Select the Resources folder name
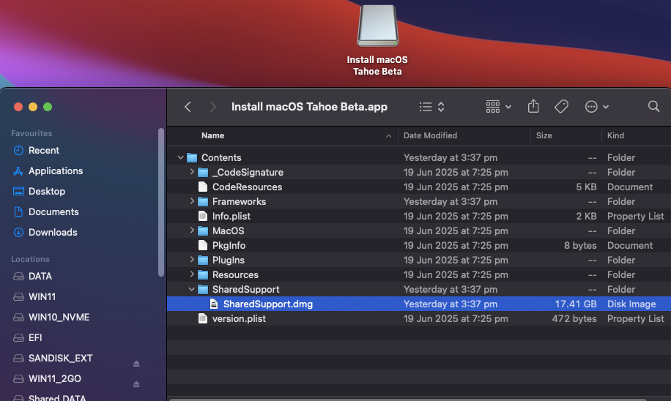 235,274
